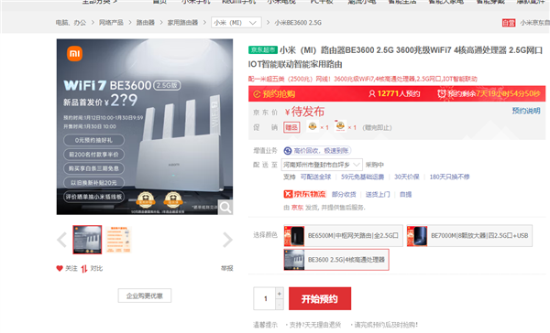Click the 赠品 gift tag

tap(291, 127)
